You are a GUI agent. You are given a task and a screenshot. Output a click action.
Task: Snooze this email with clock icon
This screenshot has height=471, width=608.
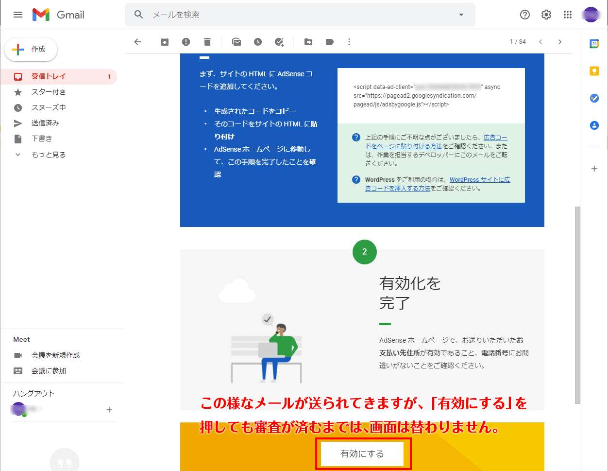tap(258, 42)
